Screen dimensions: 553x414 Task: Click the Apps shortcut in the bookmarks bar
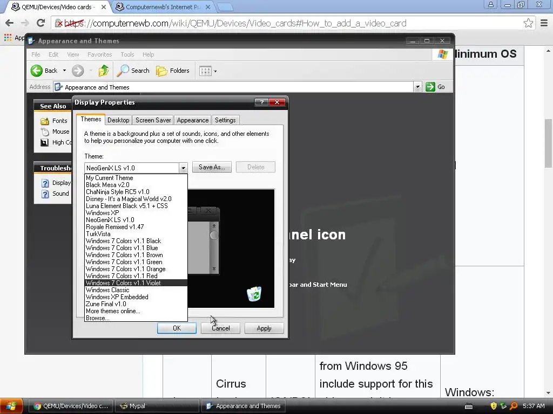[14, 37]
